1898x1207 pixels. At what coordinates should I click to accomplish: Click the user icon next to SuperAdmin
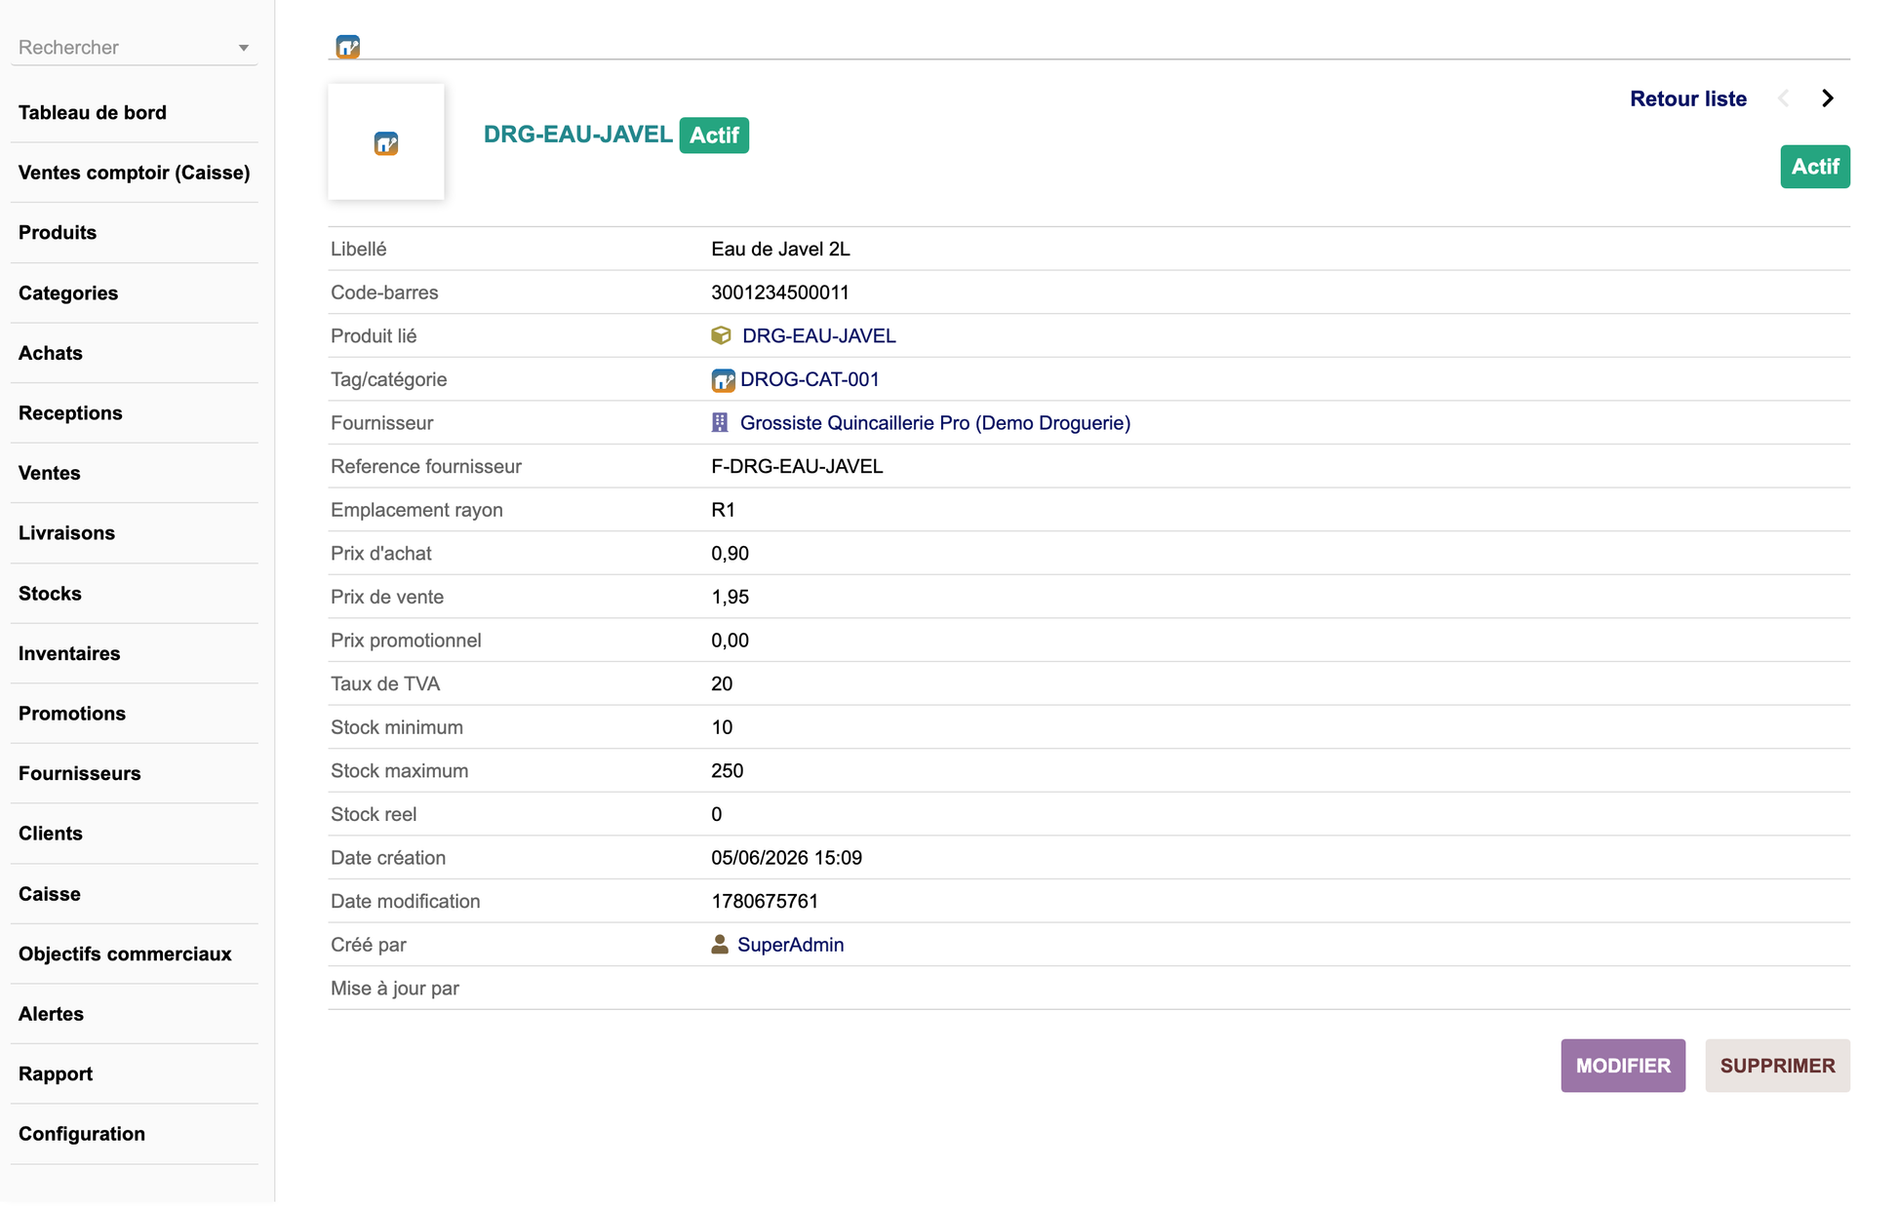coord(720,944)
